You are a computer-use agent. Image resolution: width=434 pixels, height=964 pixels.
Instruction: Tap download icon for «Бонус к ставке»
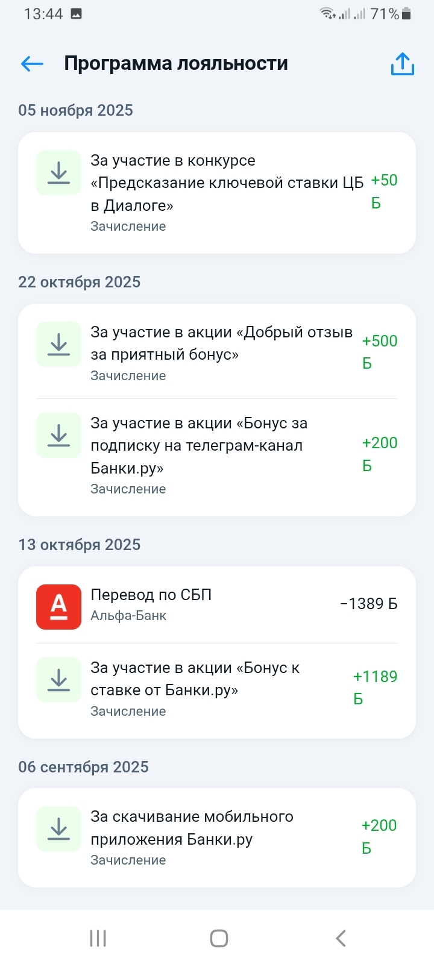point(58,680)
